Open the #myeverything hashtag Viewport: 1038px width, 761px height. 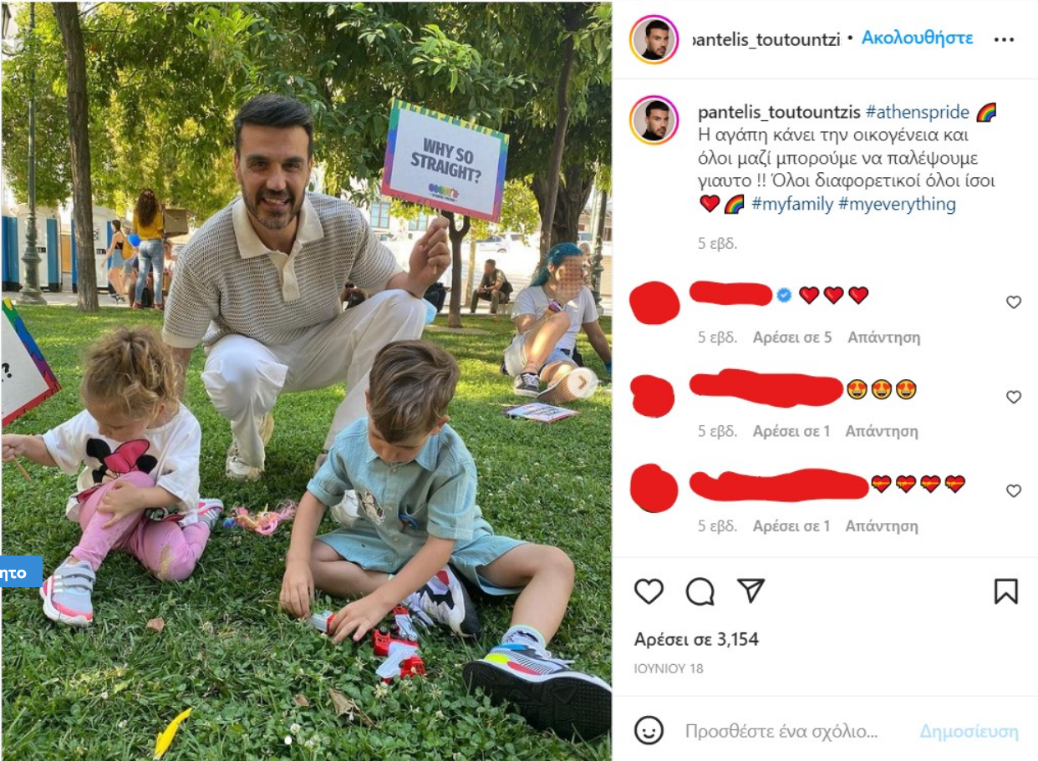coord(897,204)
